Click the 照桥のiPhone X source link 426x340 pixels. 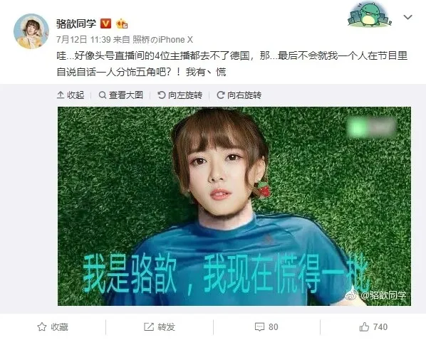tap(162, 40)
